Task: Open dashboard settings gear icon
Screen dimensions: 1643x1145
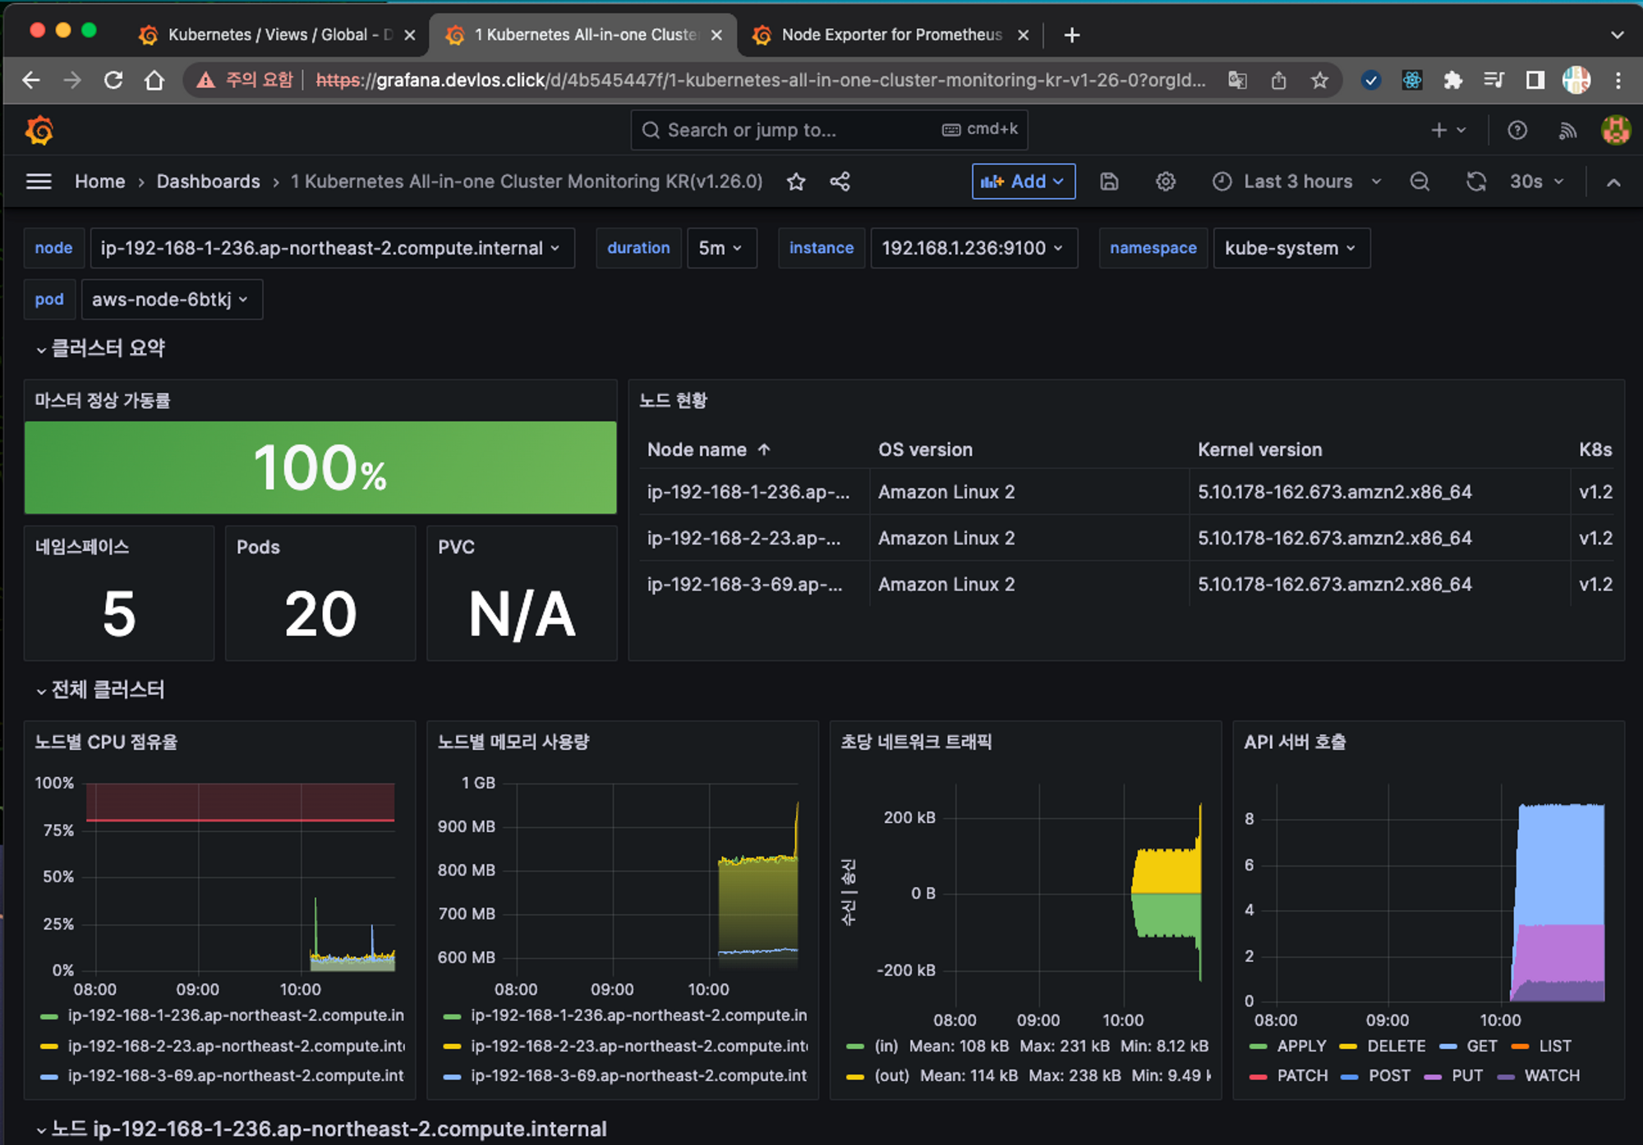Action: tap(1165, 182)
